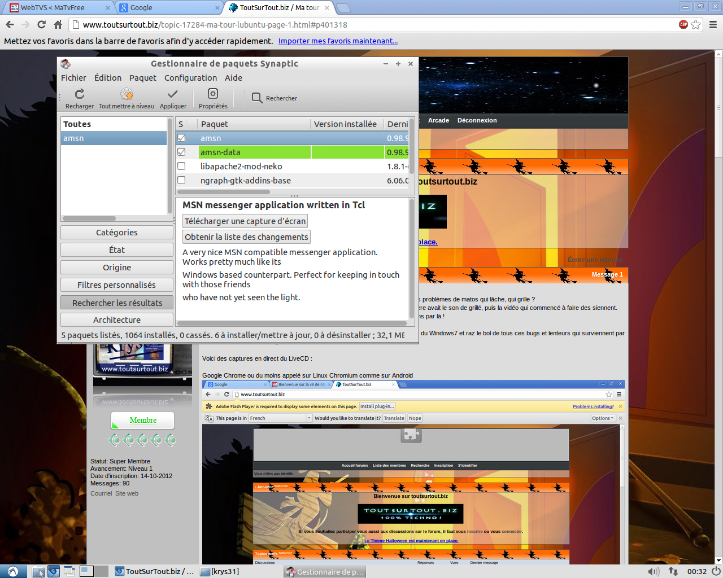Sort by the Paquet column header

(254, 124)
